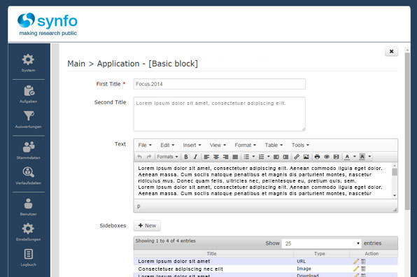This screenshot has height=277, width=417.
Task: Click the undo arrow in editor toolbar
Action: [140, 157]
